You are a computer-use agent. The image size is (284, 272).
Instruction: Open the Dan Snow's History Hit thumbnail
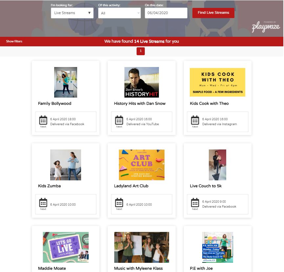(142, 82)
